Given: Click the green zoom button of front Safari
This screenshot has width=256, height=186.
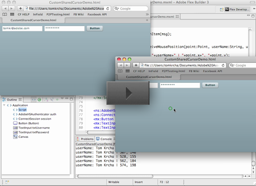Looking at the screenshot, I should [130, 59].
